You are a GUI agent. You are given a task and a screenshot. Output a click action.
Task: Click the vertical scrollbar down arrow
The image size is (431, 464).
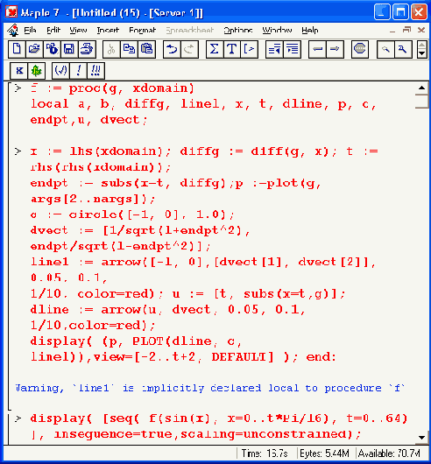click(422, 438)
